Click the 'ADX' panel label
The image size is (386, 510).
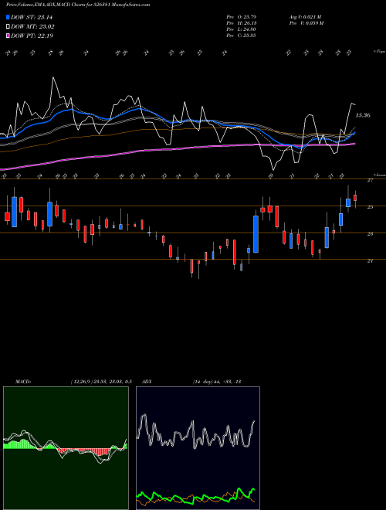tap(147, 382)
